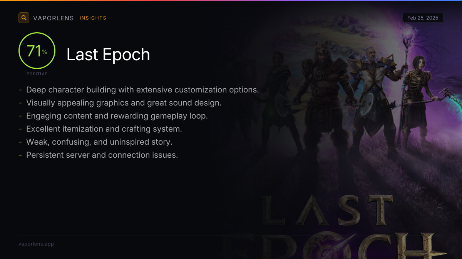Select the weak, confusing story bullet
Screen dimensions: 462x259
point(99,142)
